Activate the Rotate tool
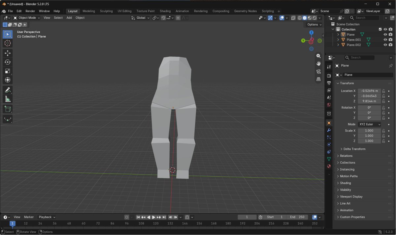Viewport: 396px width, 235px height. click(8, 62)
